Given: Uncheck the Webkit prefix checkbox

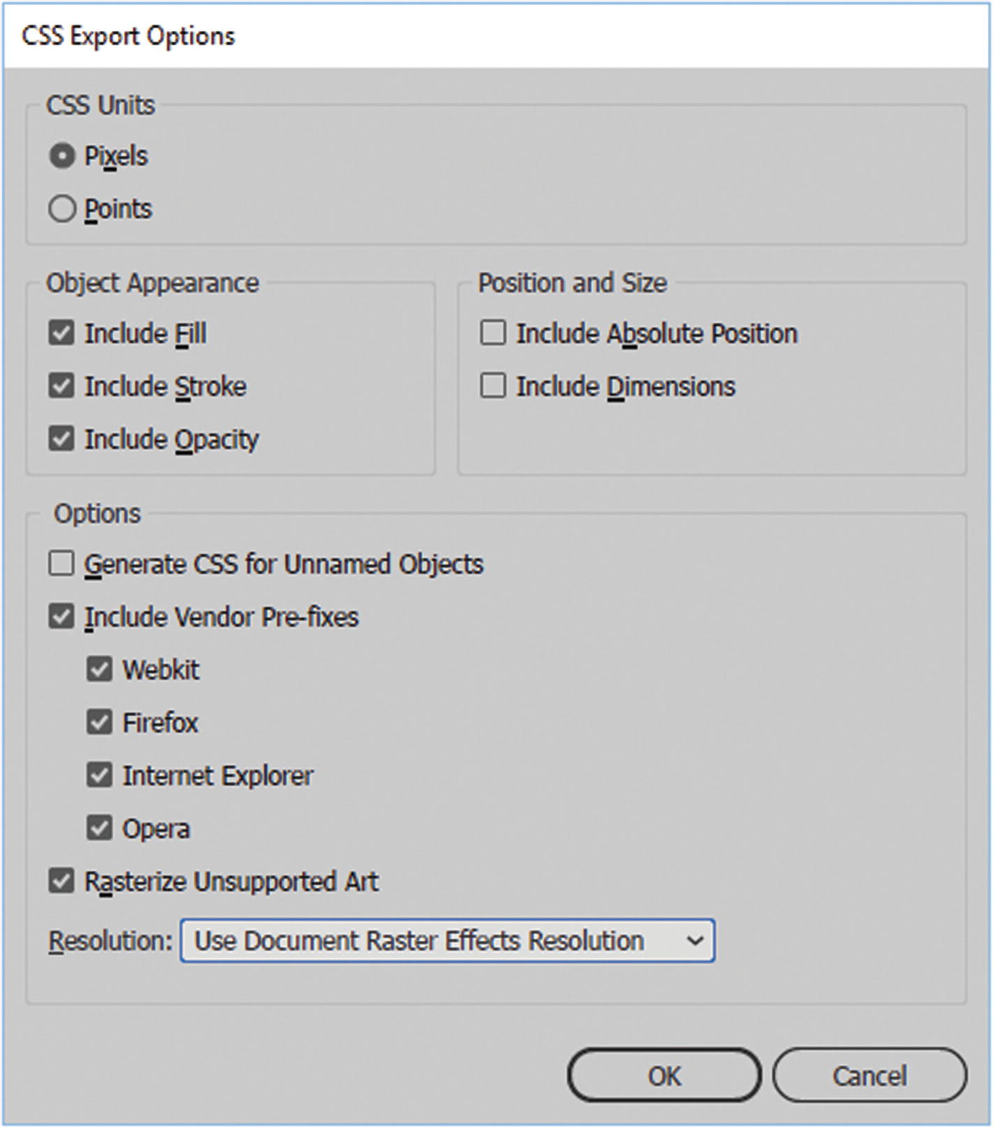Looking at the screenshot, I should pyautogui.click(x=99, y=669).
